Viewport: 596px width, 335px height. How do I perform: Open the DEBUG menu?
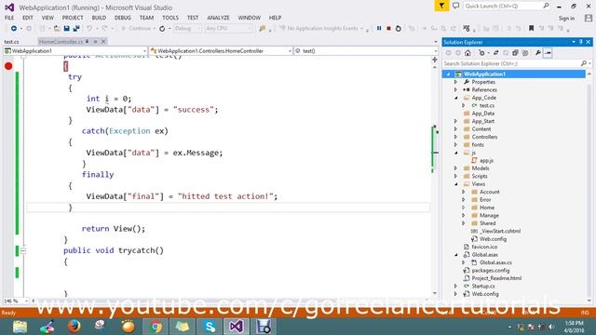[x=122, y=18]
